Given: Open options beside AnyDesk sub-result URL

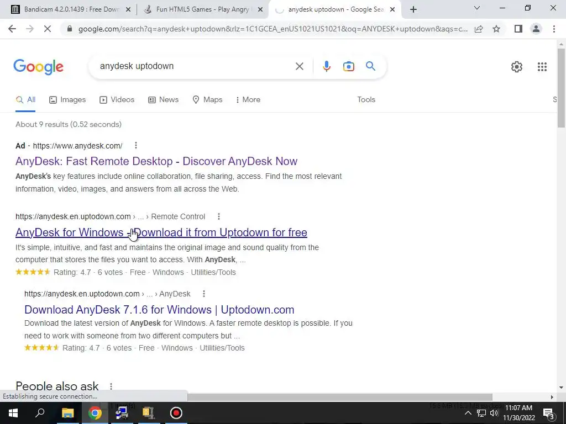Looking at the screenshot, I should (203, 294).
